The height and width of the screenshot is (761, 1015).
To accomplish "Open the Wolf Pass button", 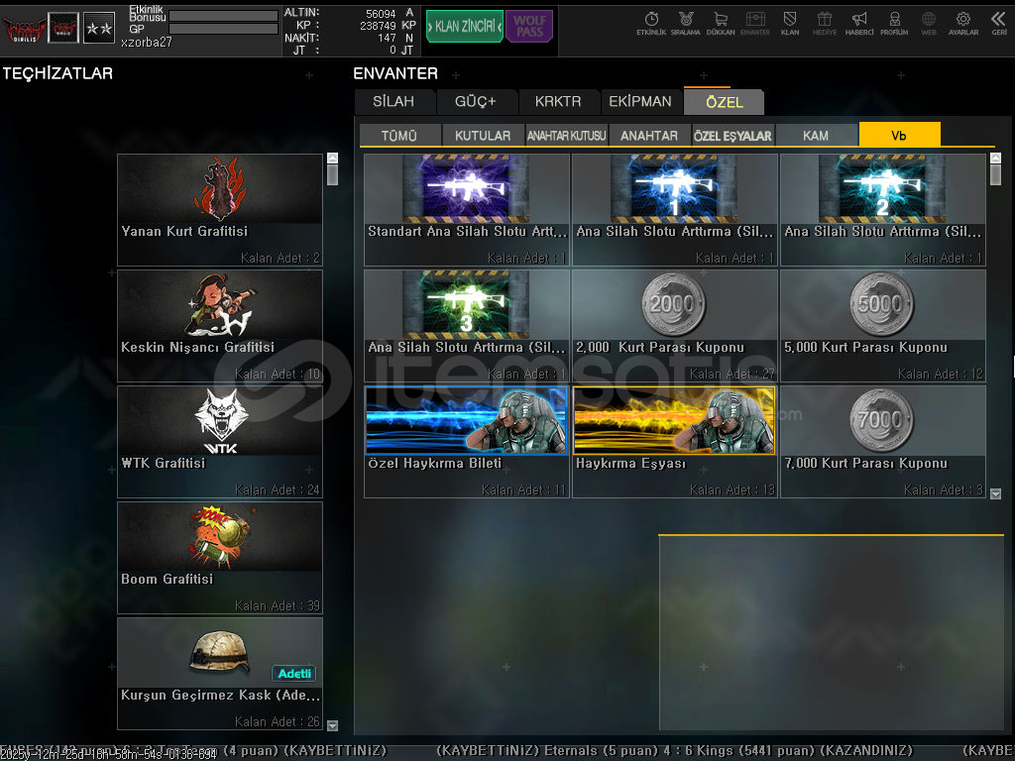I will (x=529, y=27).
